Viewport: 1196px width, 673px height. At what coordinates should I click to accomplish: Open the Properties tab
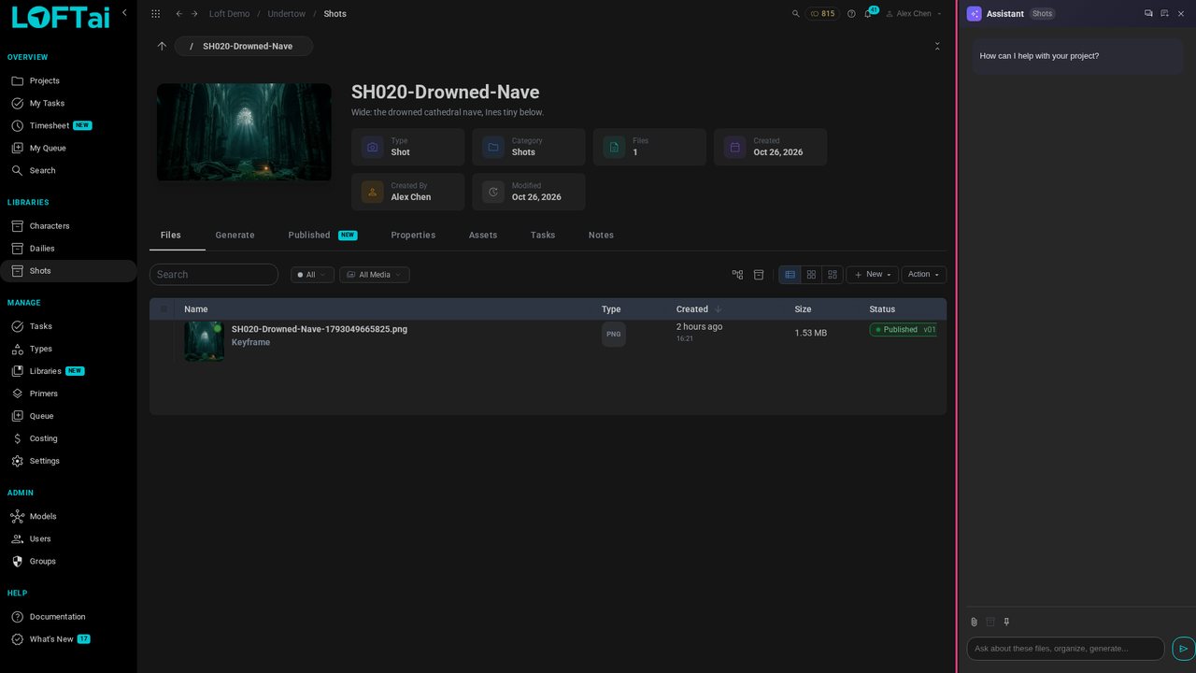pos(413,236)
